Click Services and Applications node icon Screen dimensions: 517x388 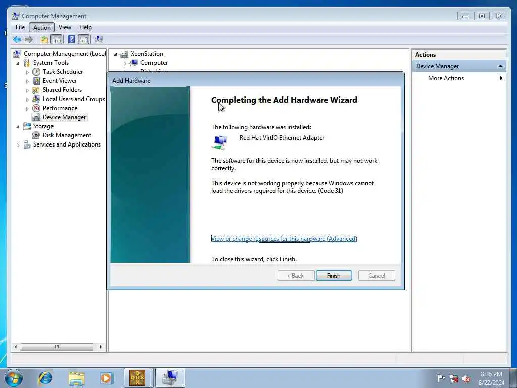click(x=27, y=144)
